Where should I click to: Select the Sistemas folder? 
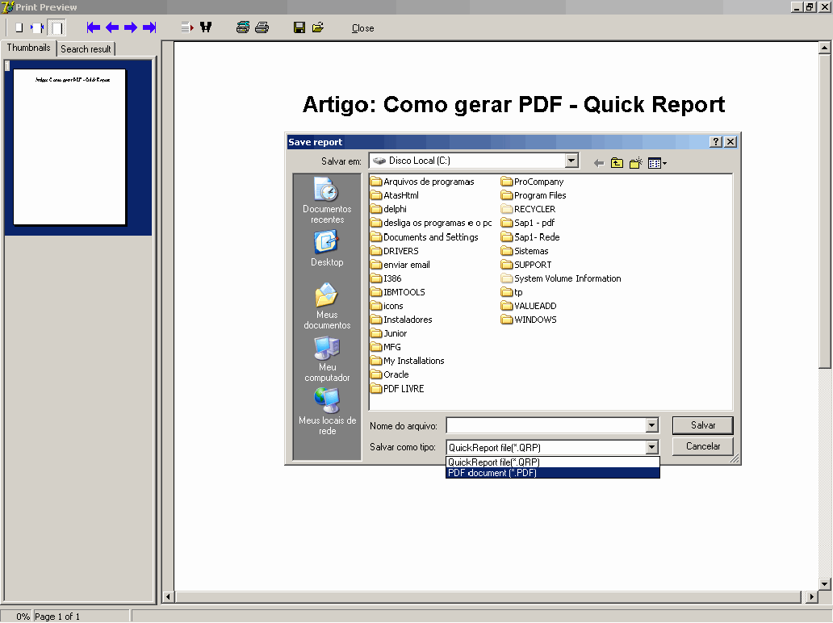(525, 251)
